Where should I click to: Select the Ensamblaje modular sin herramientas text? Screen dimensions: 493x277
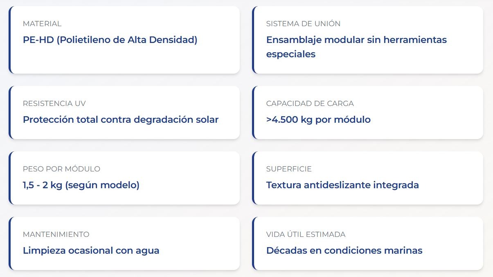(356, 40)
